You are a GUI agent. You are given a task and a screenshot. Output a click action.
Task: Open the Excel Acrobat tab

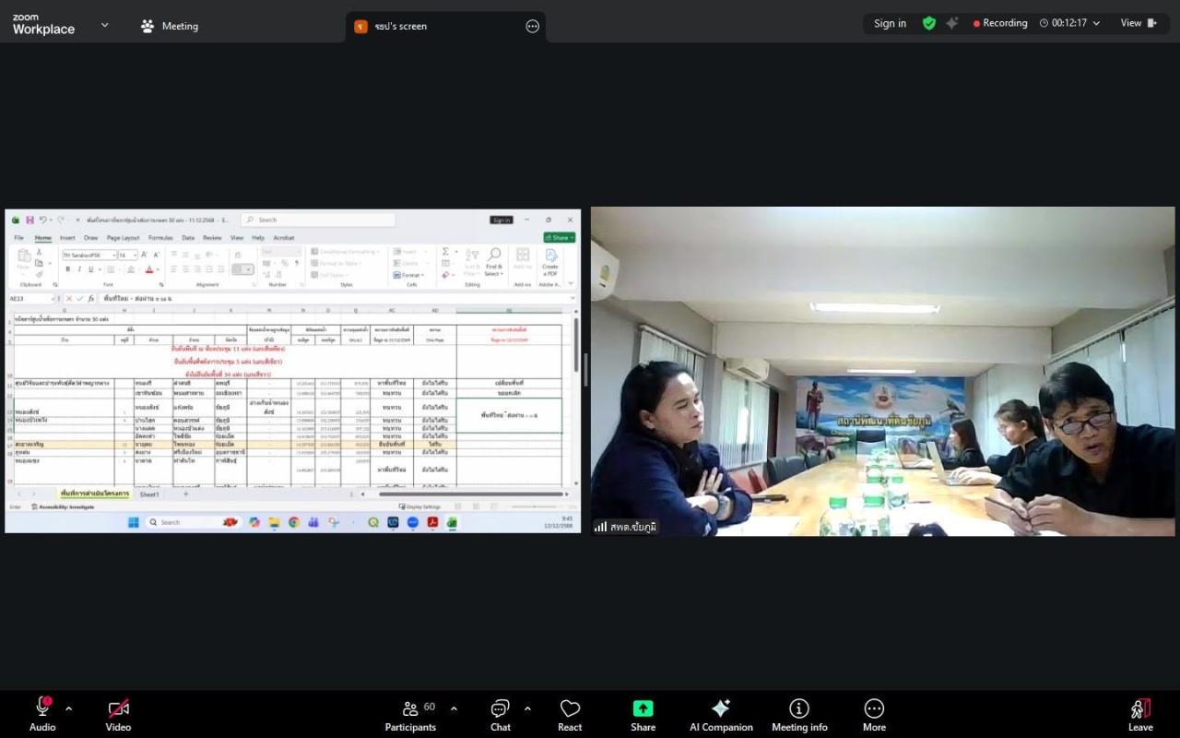[283, 238]
